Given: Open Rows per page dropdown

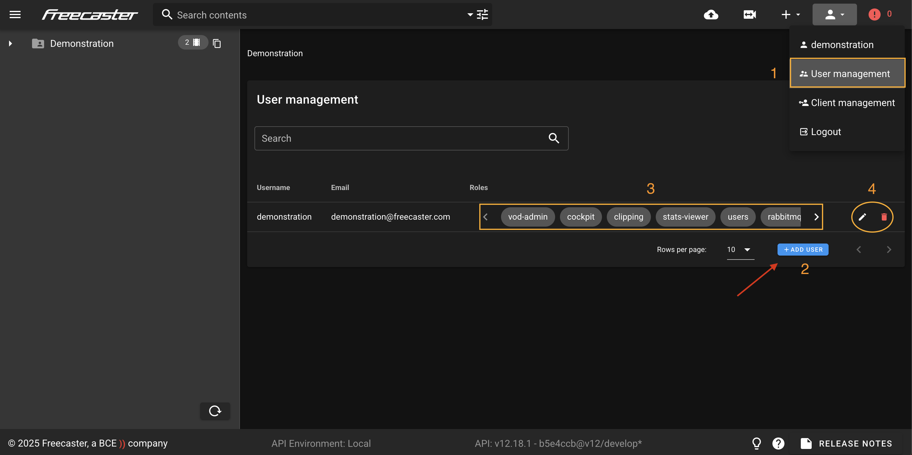Looking at the screenshot, I should (740, 250).
